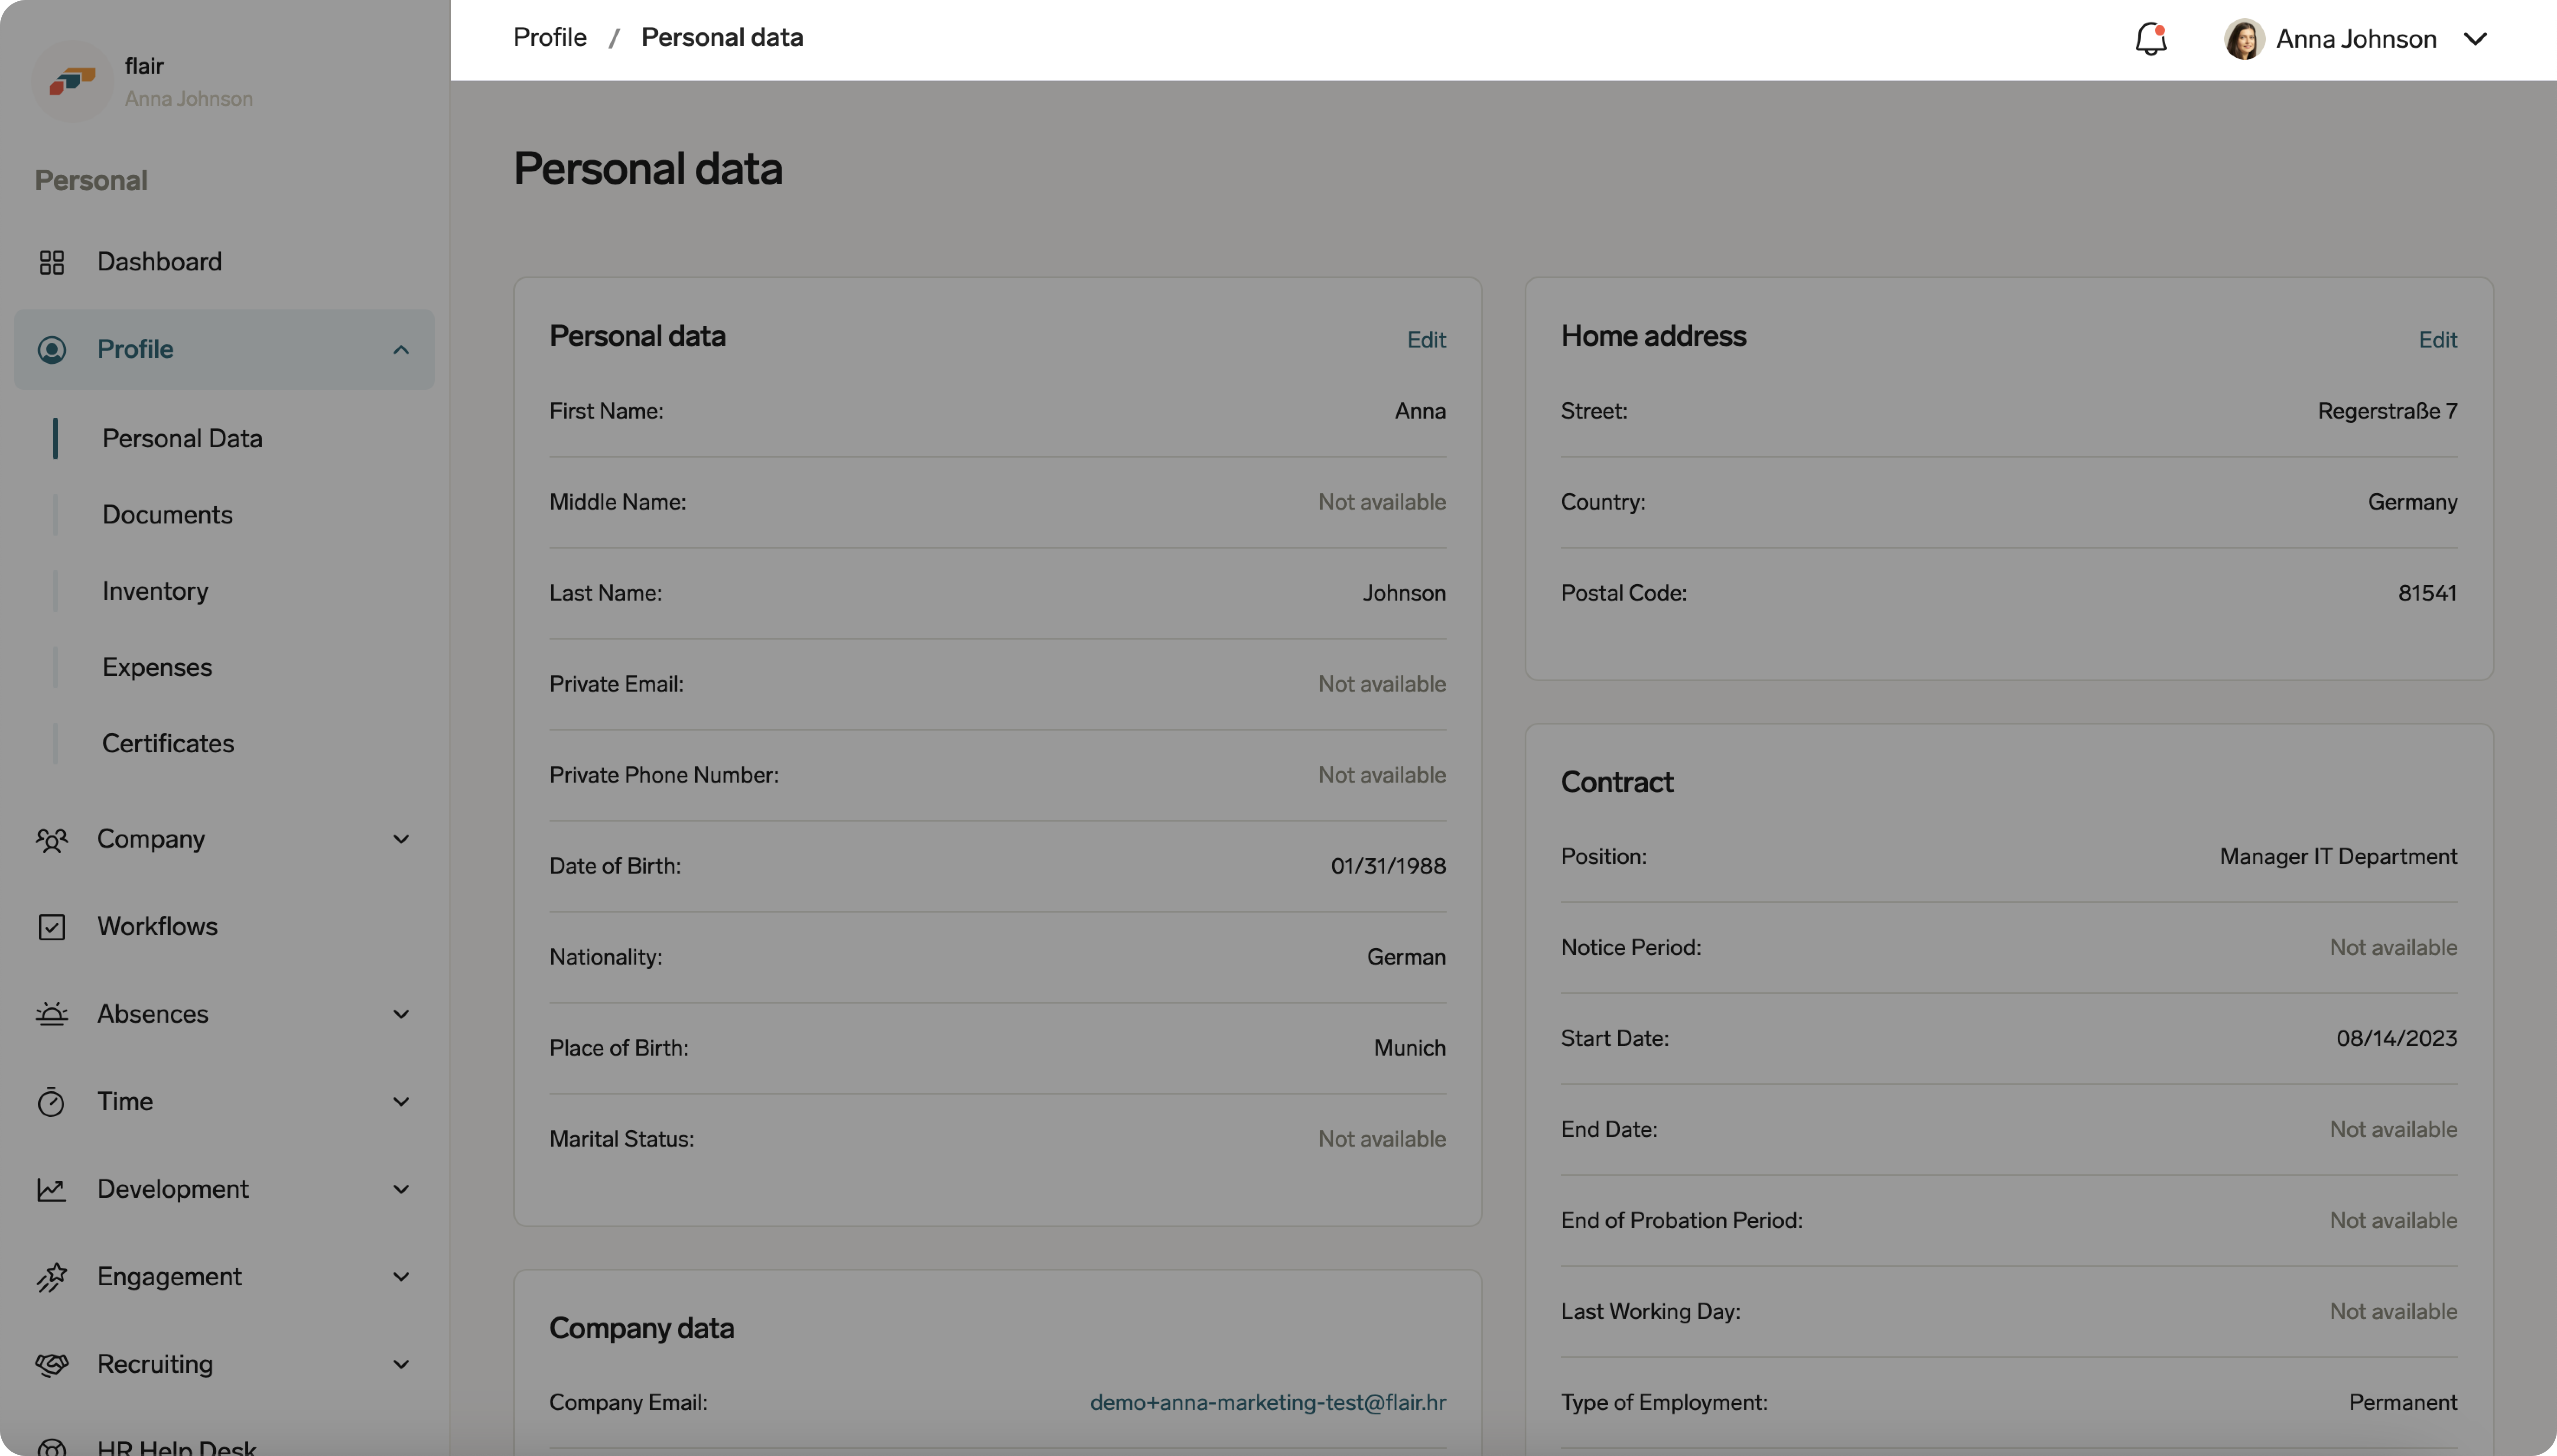Select the Recruiting handshake icon
Screen dimensions: 2557x1456
tap(52, 1364)
